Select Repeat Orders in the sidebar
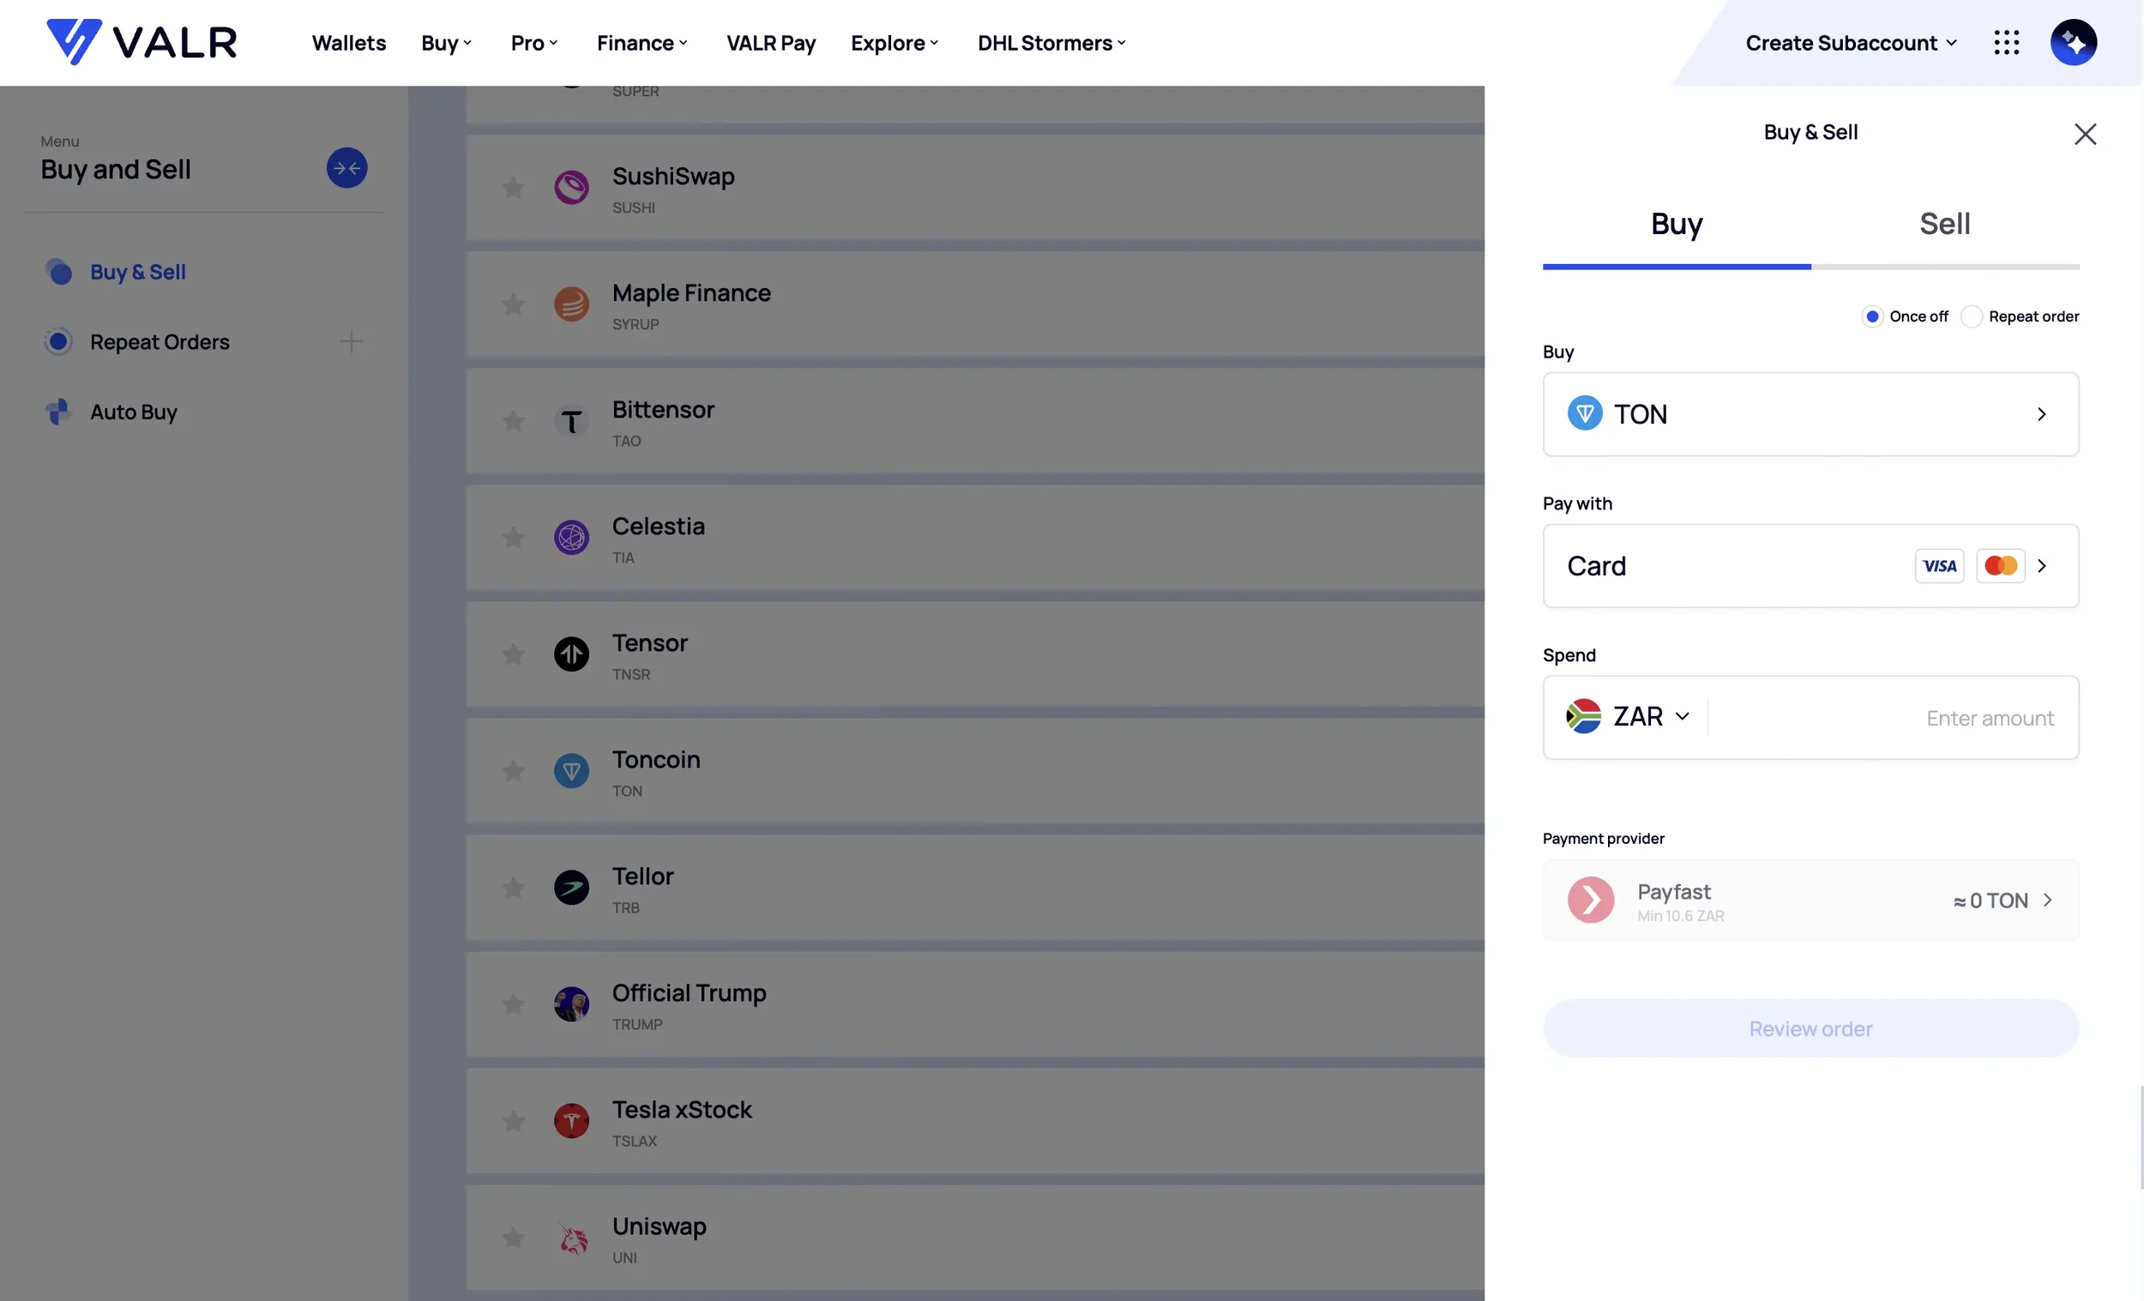Screen dimensions: 2144x1301 click(160, 342)
